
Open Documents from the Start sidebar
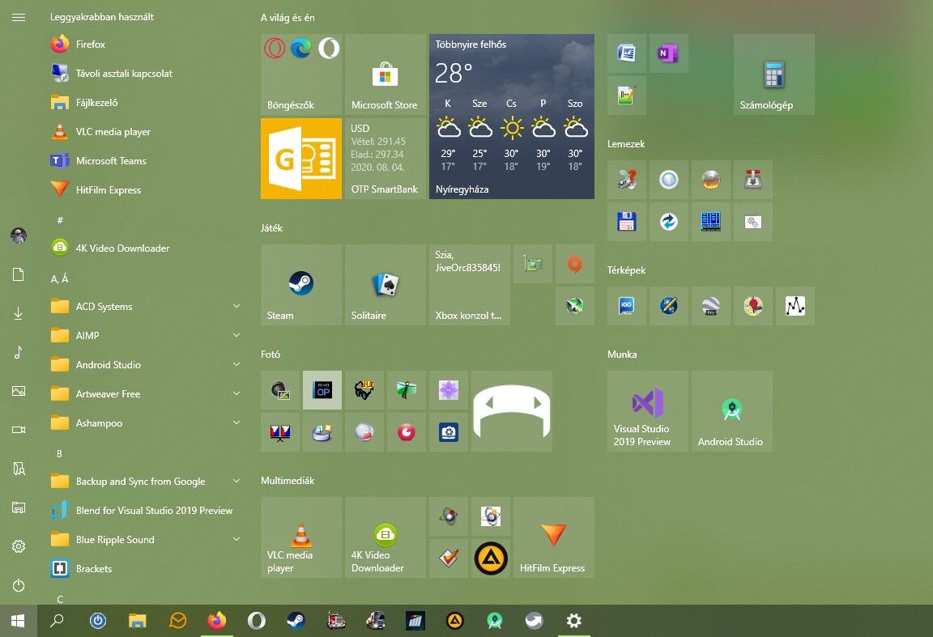coord(19,274)
